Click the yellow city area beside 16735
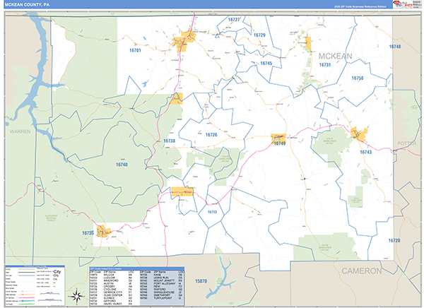The width and height of the screenshot is (424, 308). pyautogui.click(x=104, y=230)
